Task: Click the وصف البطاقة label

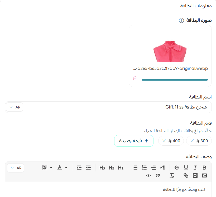Action: [x=199, y=156]
